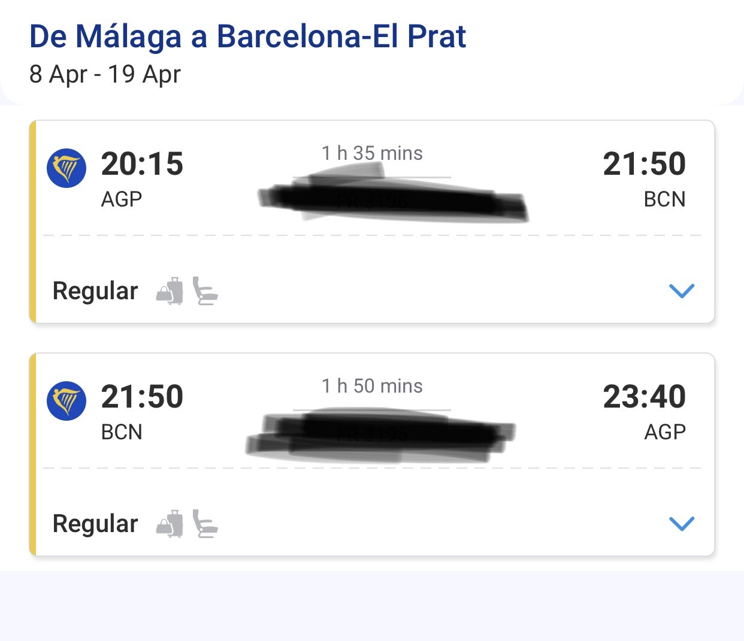This screenshot has width=744, height=641.
Task: Open the Málaga to Barcelona-El Prat route heading
Action: 247,36
